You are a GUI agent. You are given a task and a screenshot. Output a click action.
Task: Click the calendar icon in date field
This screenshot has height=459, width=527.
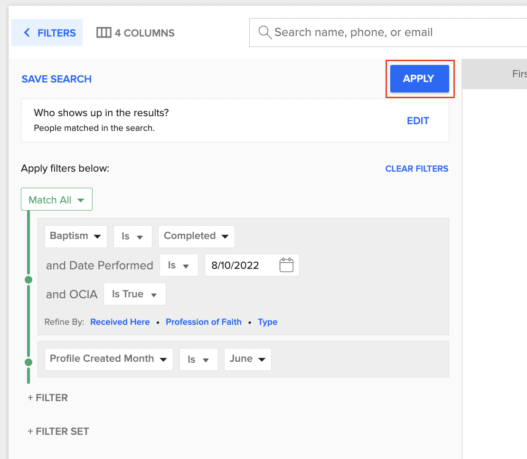coord(286,265)
